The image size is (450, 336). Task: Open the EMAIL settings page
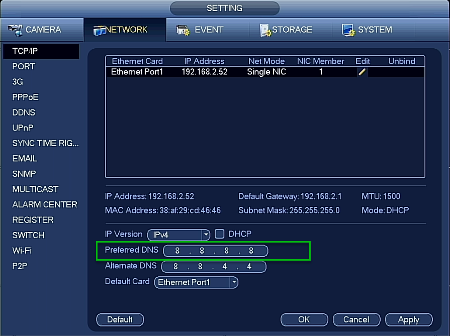pyautogui.click(x=25, y=159)
